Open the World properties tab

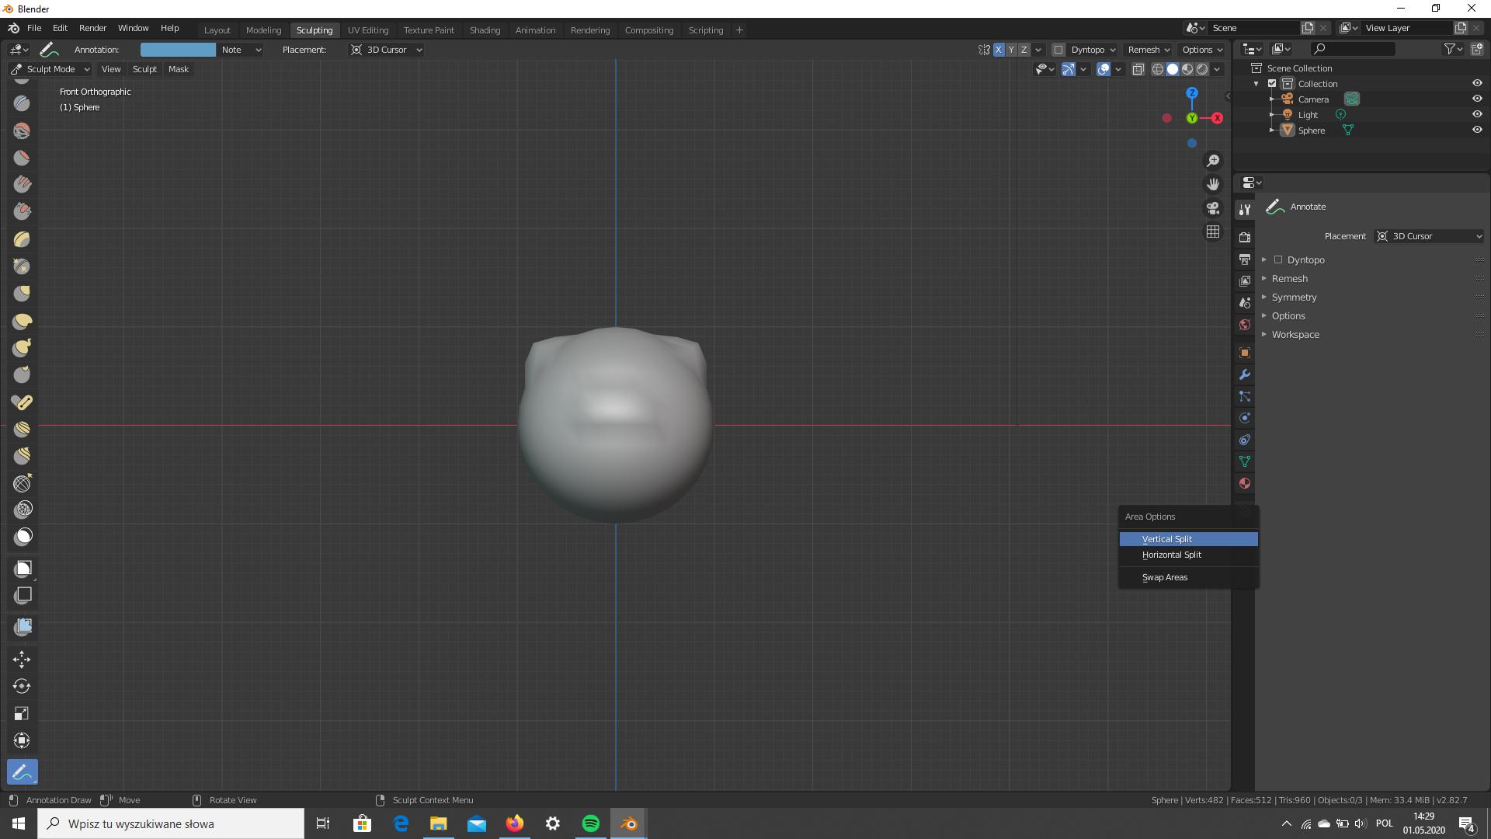tap(1245, 325)
